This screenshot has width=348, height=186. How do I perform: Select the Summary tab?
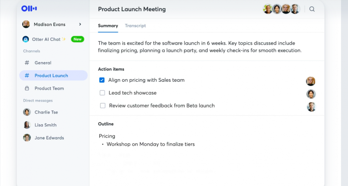tap(108, 26)
